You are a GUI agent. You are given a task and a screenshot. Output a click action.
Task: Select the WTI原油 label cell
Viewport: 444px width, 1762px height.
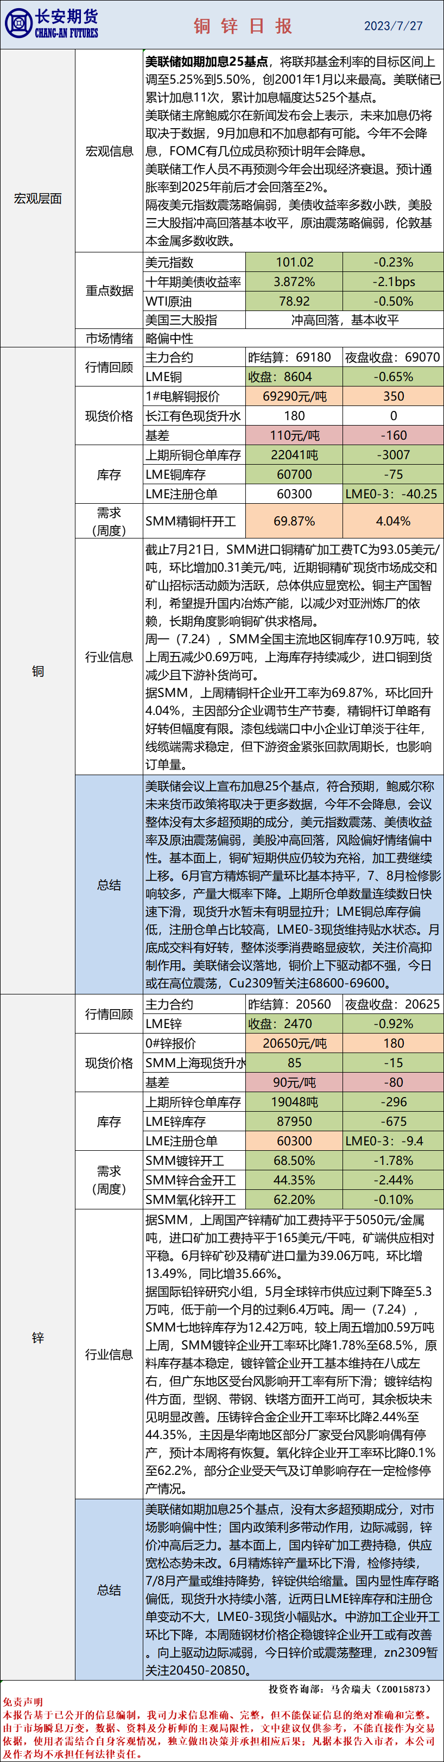pyautogui.click(x=194, y=301)
